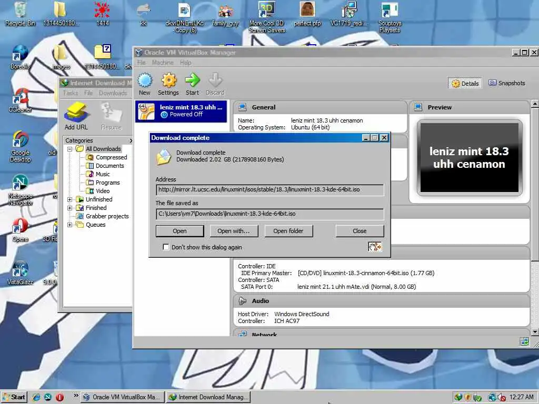
Task: Select the leniz mint 18.3 VM entry
Action: [x=181, y=111]
